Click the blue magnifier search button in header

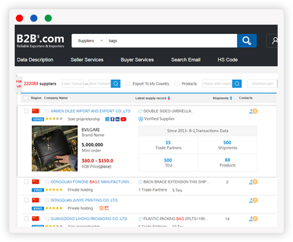pos(246,41)
